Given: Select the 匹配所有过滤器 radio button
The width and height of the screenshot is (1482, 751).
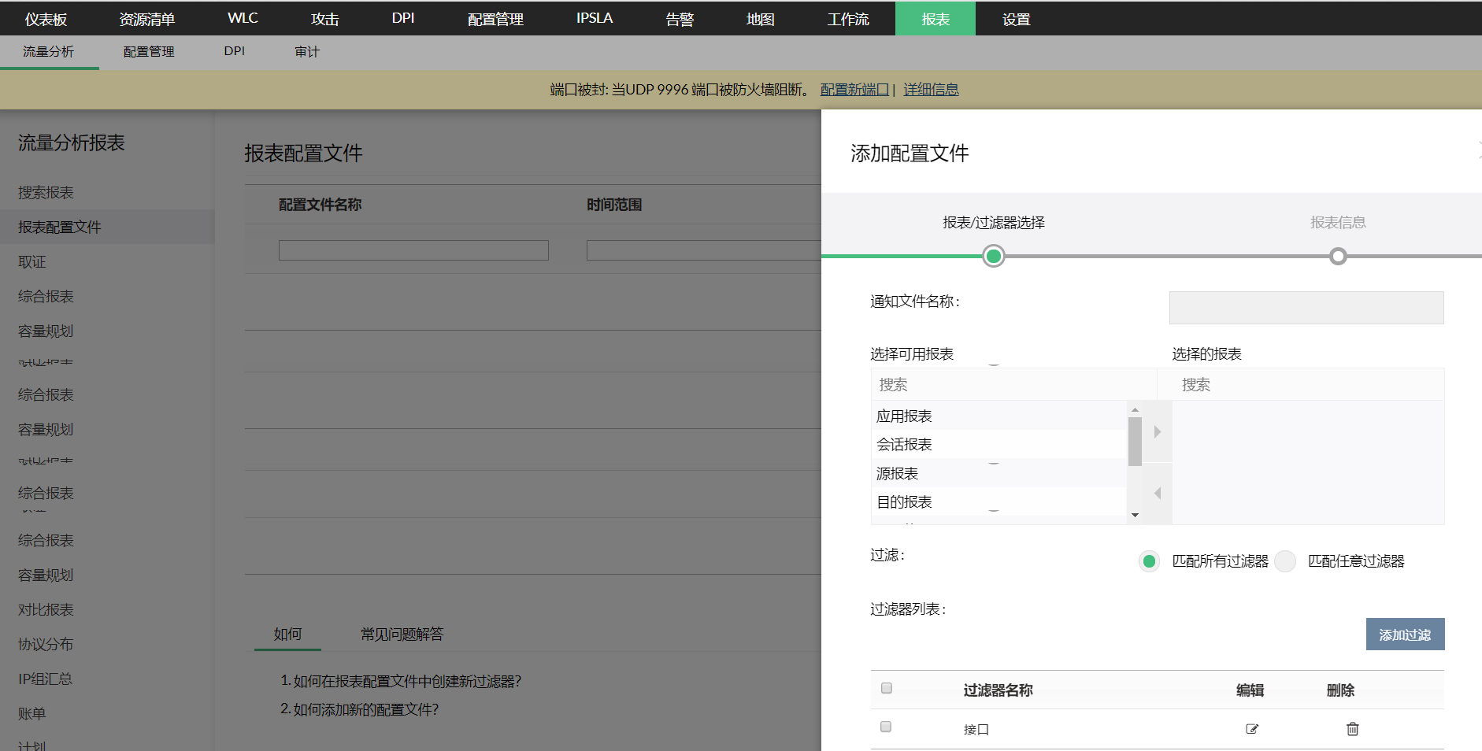Looking at the screenshot, I should (1149, 561).
